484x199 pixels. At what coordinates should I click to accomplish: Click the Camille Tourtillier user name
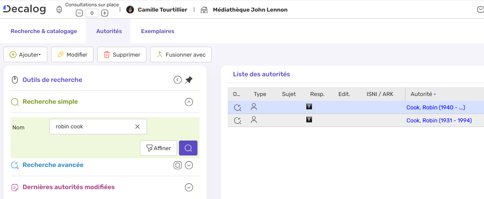click(163, 10)
